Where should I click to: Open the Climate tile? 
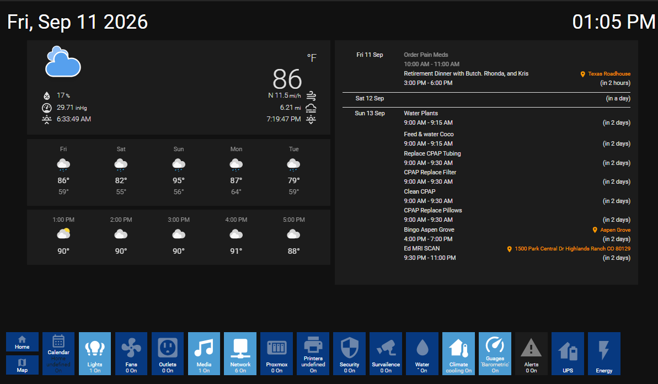(x=458, y=353)
